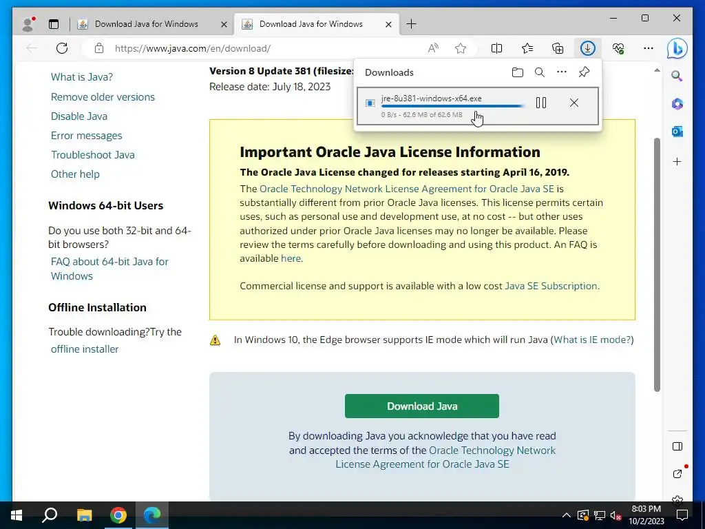Open Outlook sidebar icon

(x=677, y=132)
